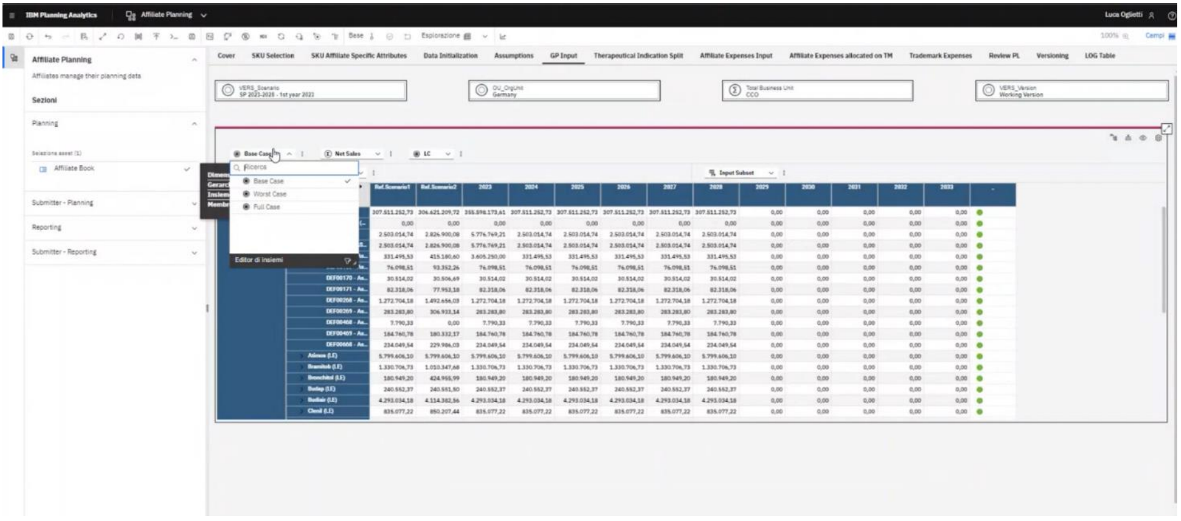The height and width of the screenshot is (521, 1181).
Task: Click the refresh icon in the top toolbar
Action: pyautogui.click(x=29, y=37)
